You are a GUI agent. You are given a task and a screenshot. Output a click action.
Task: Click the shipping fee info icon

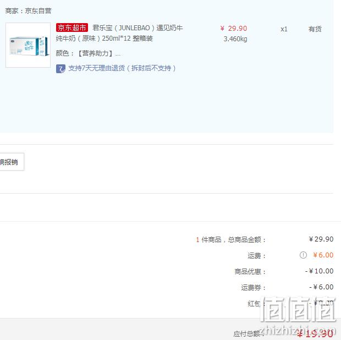coord(303,255)
